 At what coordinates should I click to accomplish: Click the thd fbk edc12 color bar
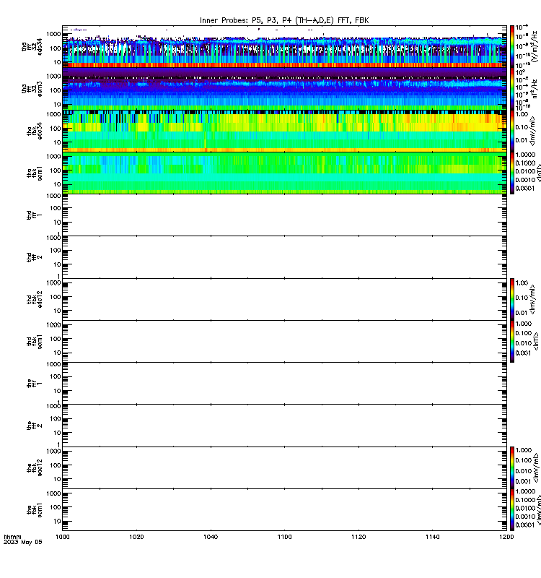click(512, 299)
